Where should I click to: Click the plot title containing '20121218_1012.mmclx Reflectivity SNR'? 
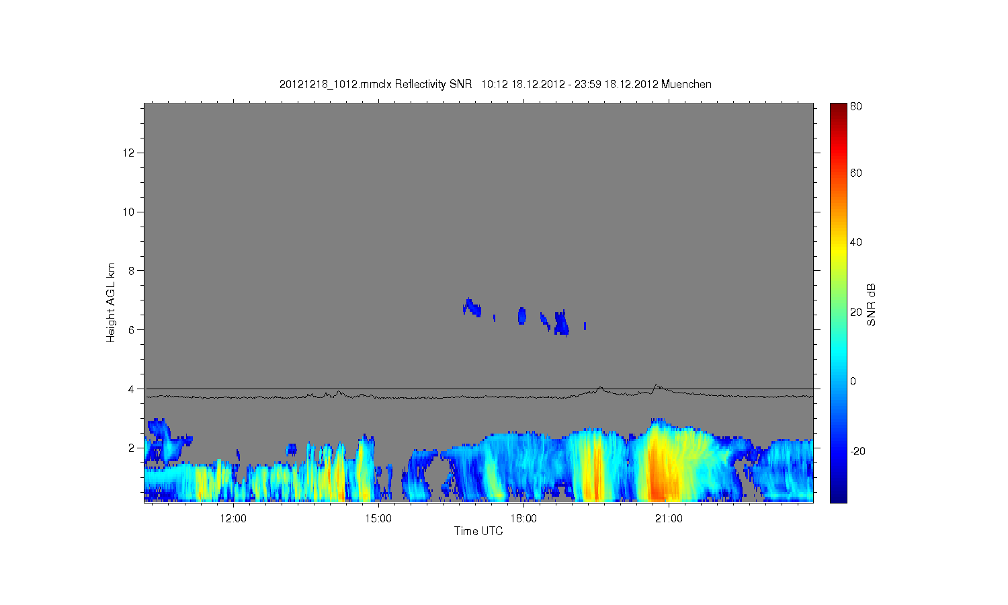point(495,84)
